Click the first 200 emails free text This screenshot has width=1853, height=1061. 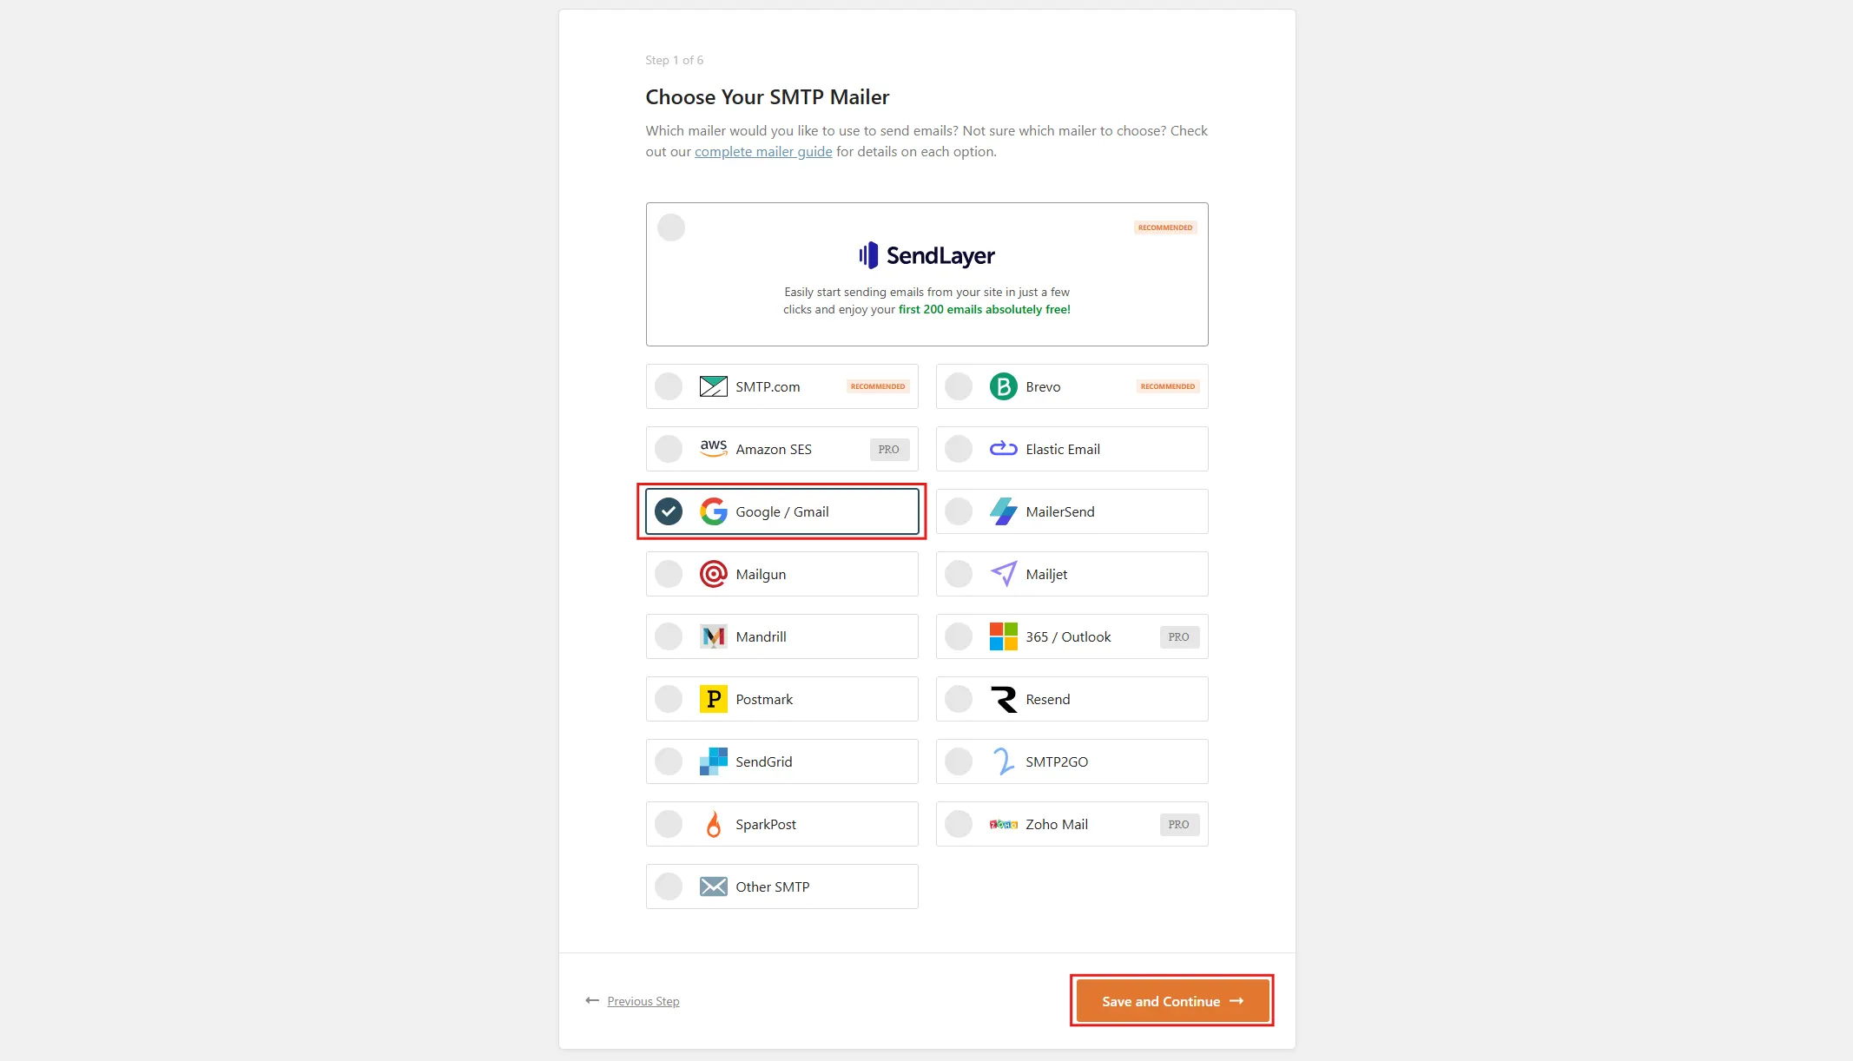tap(985, 309)
